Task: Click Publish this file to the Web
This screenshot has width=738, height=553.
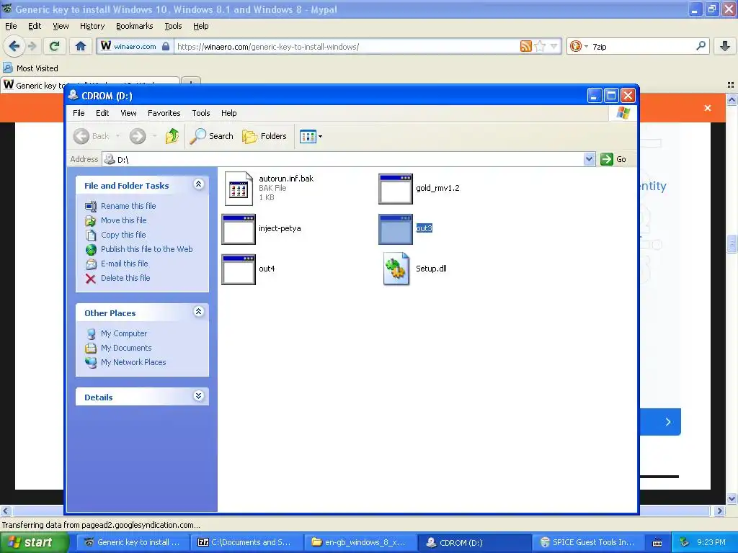Action: pyautogui.click(x=146, y=249)
